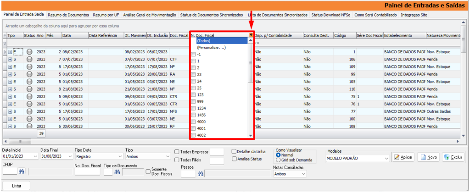Check the -1 filter value

pyautogui.click(x=193, y=54)
